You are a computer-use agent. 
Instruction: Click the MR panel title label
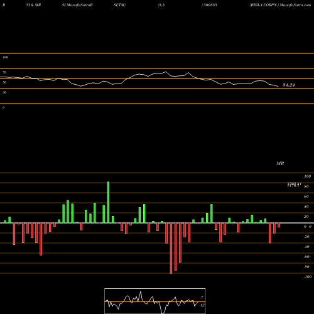[280, 163]
